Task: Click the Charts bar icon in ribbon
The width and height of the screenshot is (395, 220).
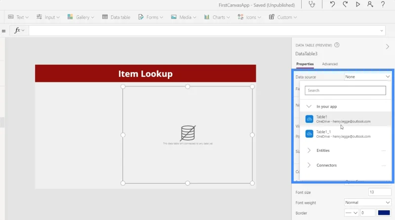Action: click(207, 17)
